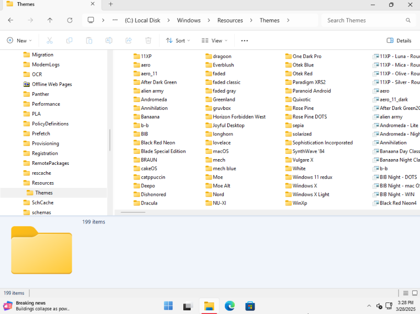Open Microsoft Edge from the taskbar
The image size is (420, 314).
(229, 306)
